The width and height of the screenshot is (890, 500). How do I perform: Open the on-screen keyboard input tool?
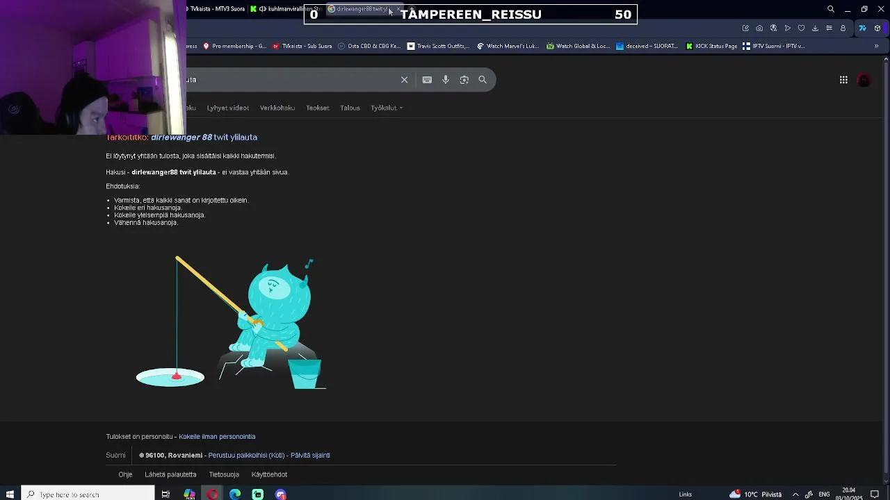(x=427, y=80)
